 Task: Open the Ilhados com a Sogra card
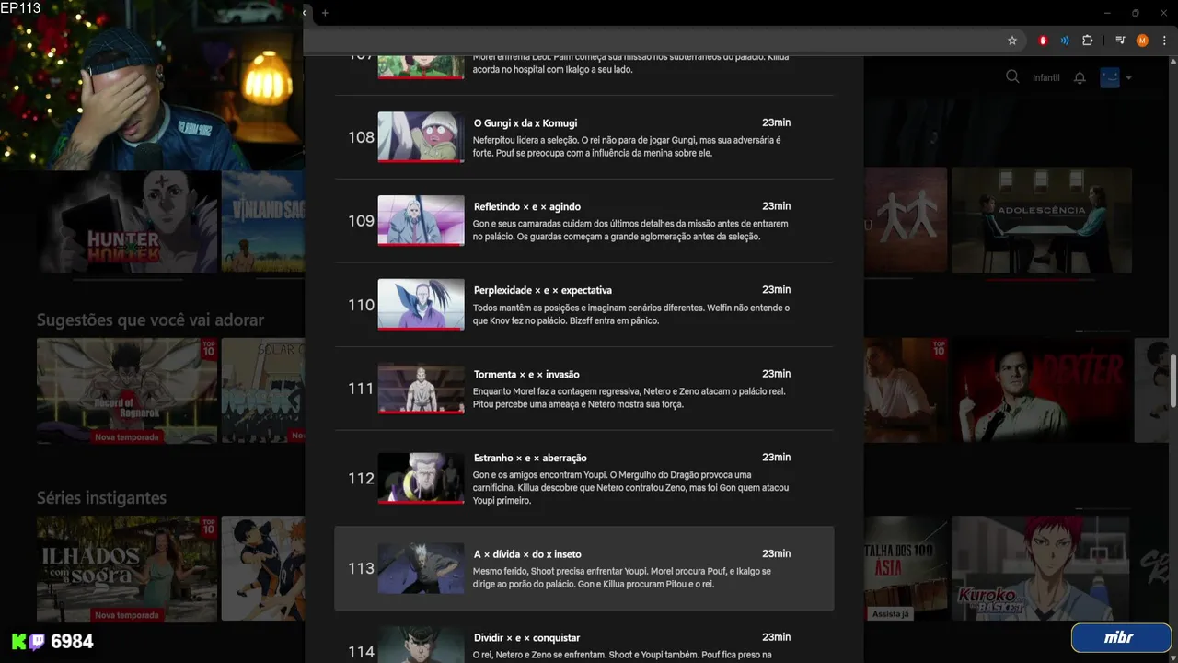(x=127, y=568)
